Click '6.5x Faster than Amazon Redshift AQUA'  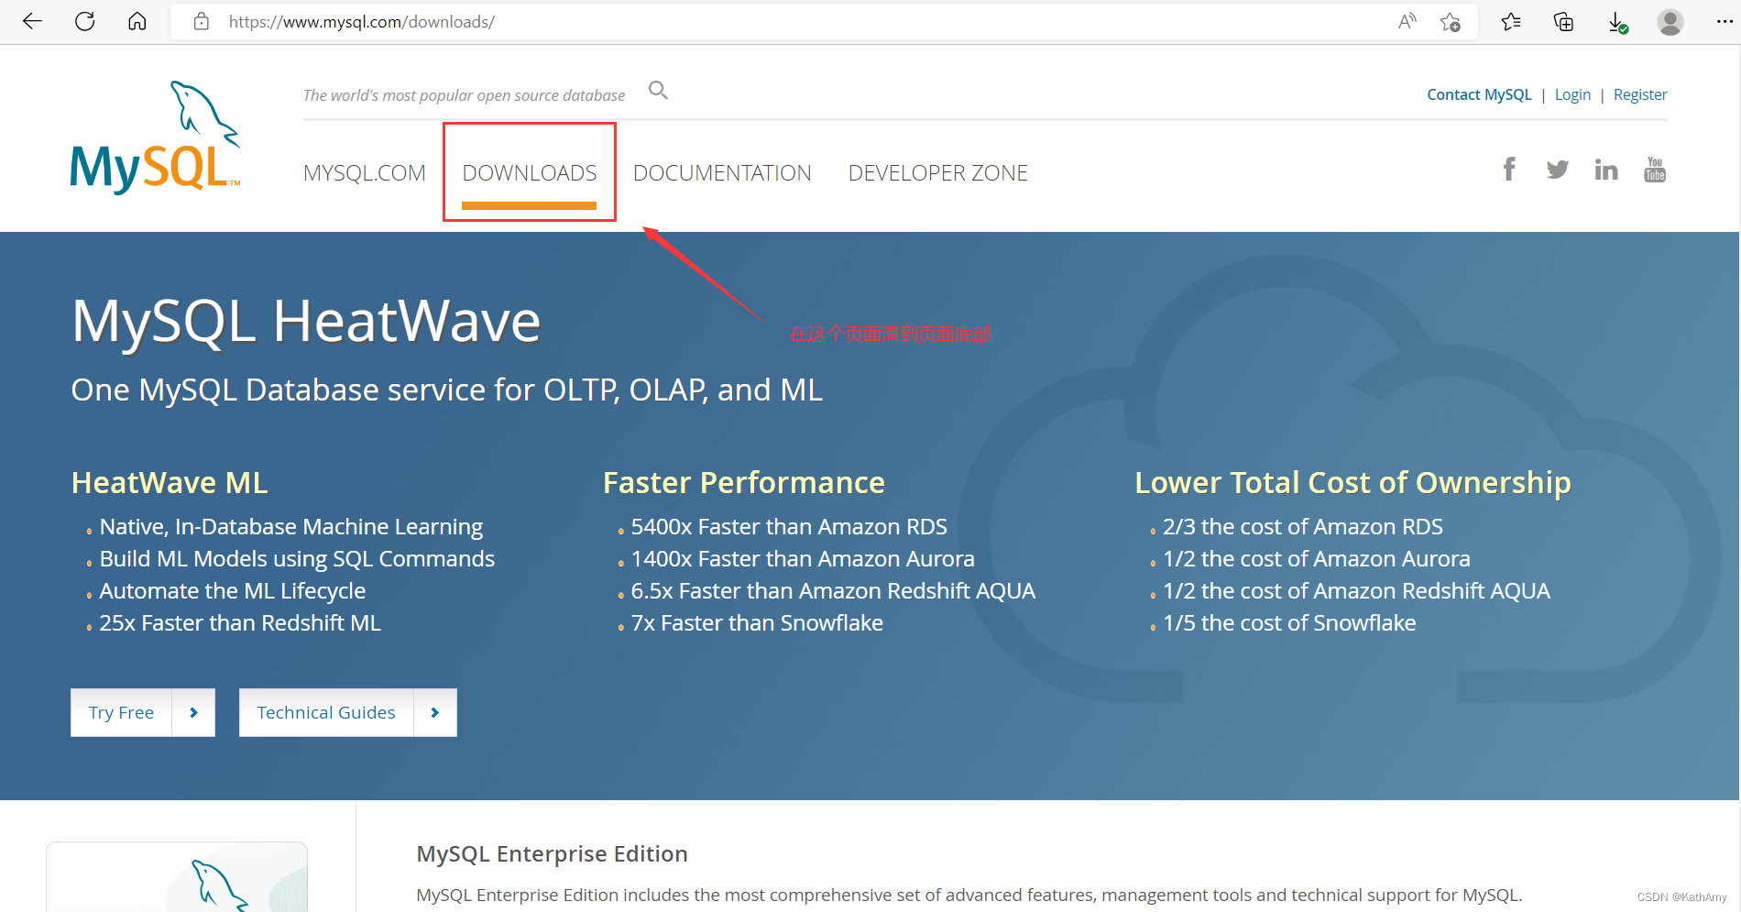tap(833, 591)
